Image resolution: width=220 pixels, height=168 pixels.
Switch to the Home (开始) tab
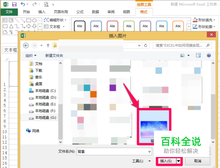click(x=26, y=12)
